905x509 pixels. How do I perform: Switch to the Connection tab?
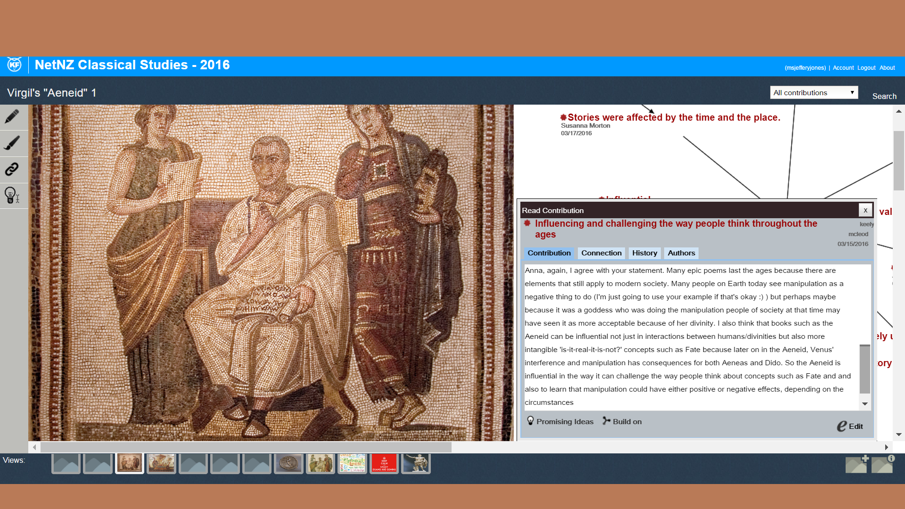tap(601, 253)
